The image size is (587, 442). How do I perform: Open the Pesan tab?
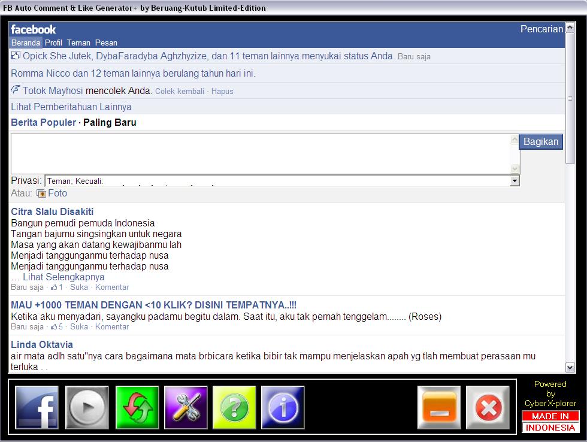point(106,43)
